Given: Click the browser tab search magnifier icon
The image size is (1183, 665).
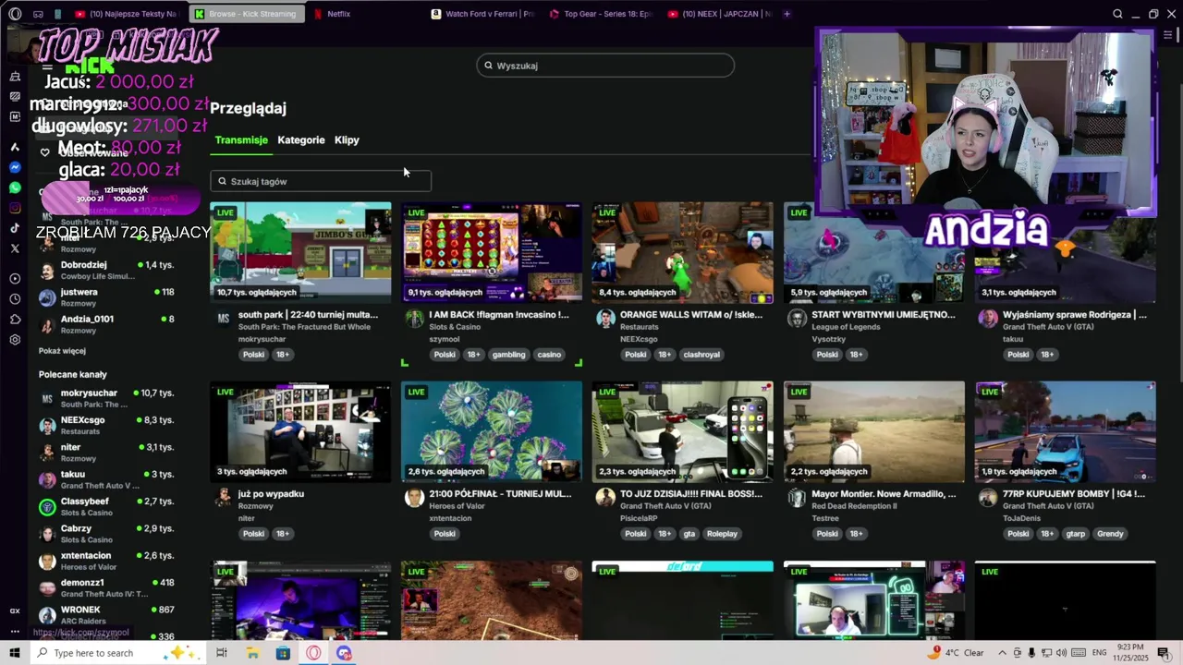Looking at the screenshot, I should [1117, 14].
